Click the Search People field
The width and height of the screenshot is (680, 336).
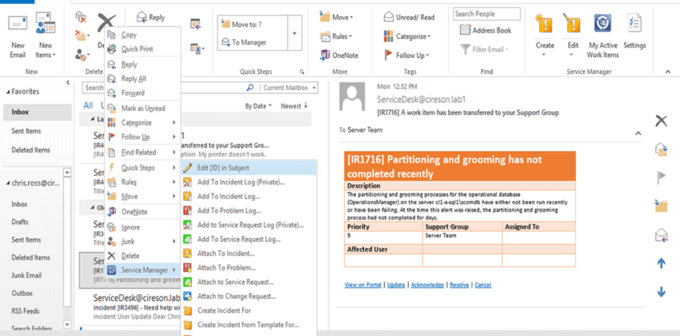coord(487,14)
